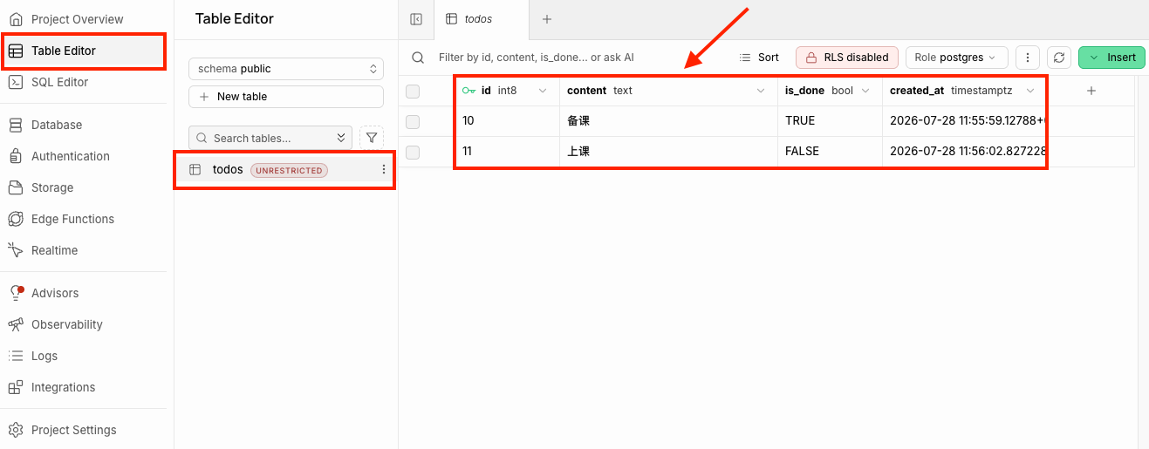1149x449 pixels.
Task: Click the Integrations icon in the sidebar
Action: [x=16, y=387]
